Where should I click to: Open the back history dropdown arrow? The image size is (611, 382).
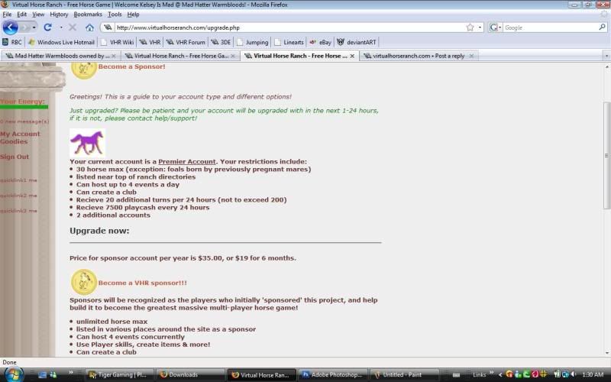34,28
